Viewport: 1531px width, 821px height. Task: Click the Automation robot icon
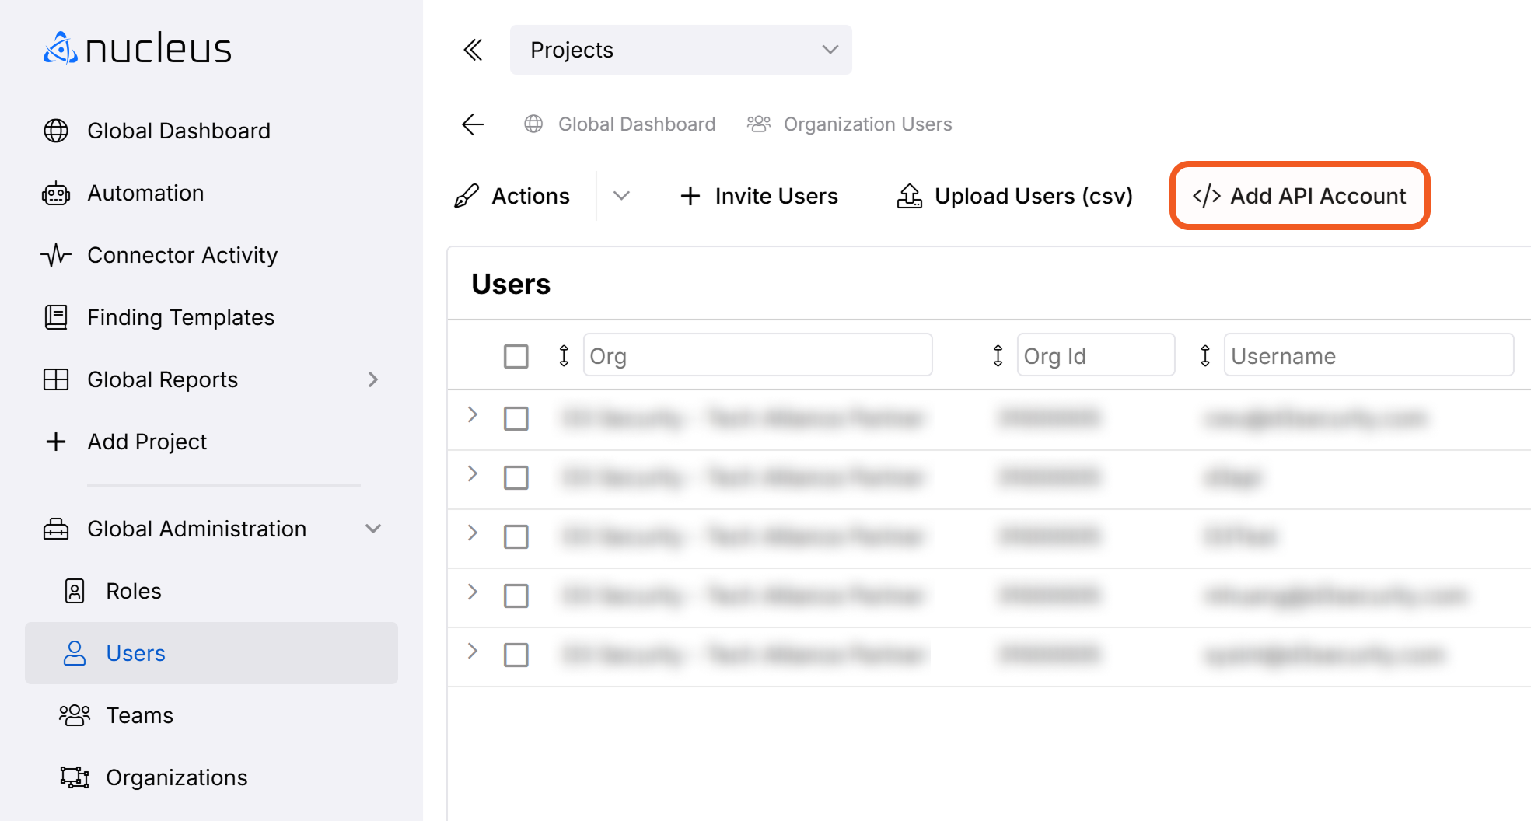(56, 193)
